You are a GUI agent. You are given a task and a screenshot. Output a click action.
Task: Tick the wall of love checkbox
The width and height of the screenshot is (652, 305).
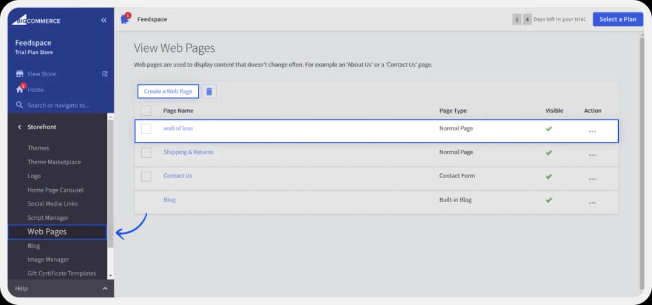[146, 129]
